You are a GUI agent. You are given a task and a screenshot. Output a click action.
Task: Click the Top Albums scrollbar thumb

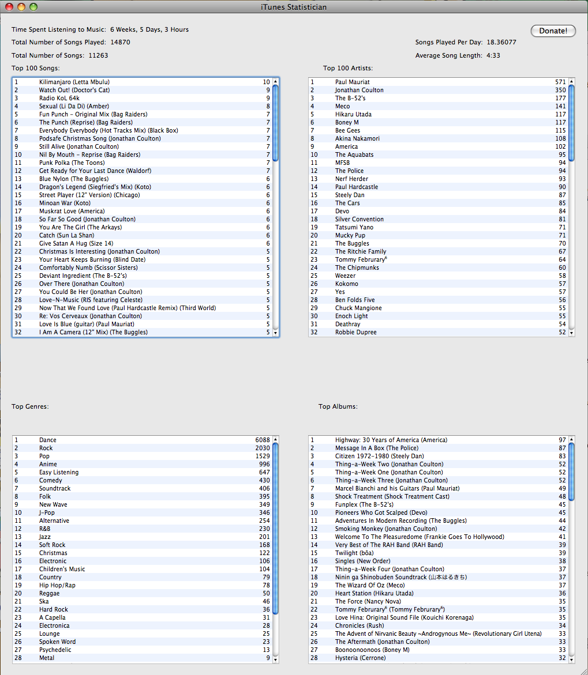(x=572, y=472)
